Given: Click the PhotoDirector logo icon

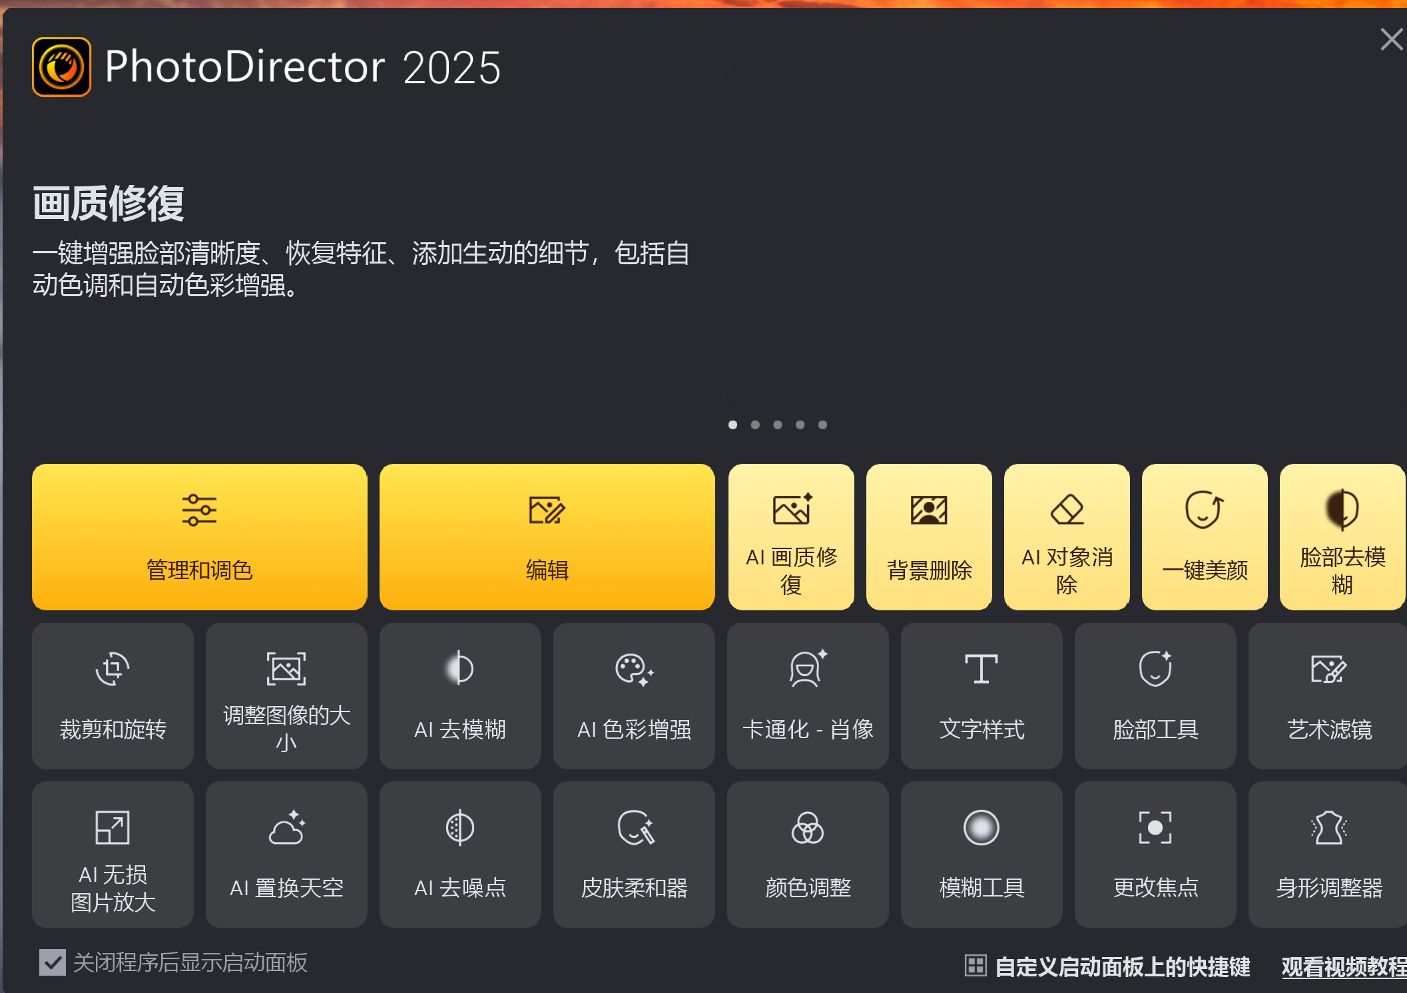Looking at the screenshot, I should tap(62, 67).
